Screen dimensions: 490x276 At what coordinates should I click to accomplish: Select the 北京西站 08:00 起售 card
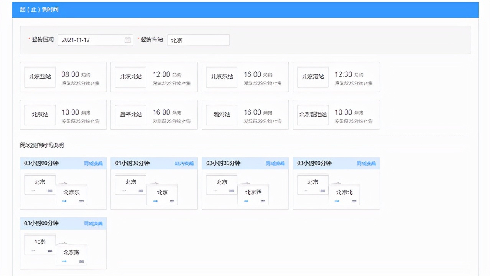[x=63, y=77]
